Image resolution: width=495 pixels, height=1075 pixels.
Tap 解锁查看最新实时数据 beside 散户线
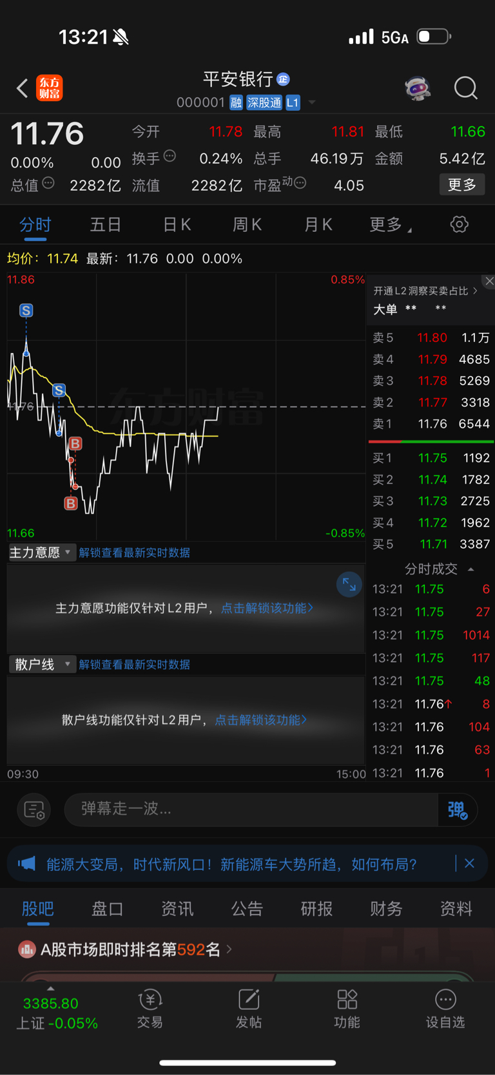coord(134,664)
